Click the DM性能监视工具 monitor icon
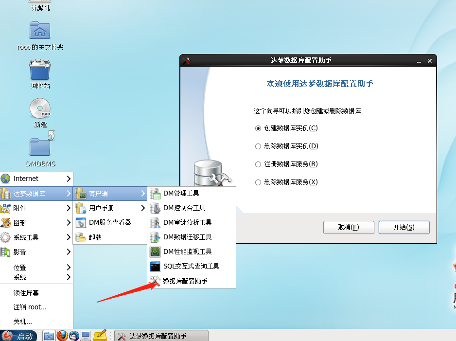Image resolution: width=456 pixels, height=341 pixels. 155,251
